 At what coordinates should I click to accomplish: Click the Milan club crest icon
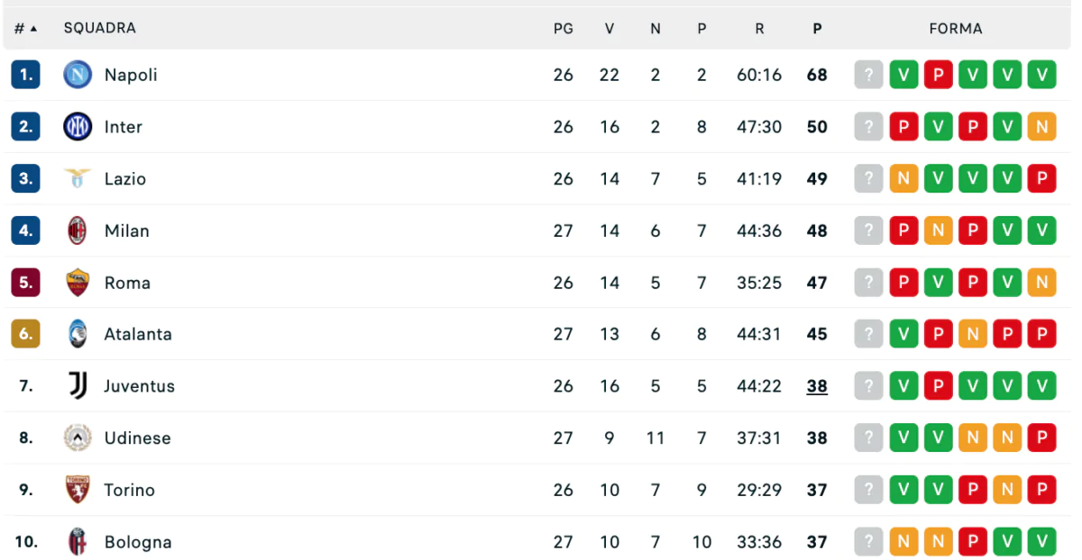click(78, 230)
